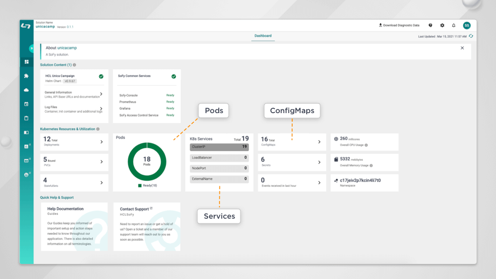Click info icon beside Overall CPU Usage
The height and width of the screenshot is (279, 496).
point(366,145)
